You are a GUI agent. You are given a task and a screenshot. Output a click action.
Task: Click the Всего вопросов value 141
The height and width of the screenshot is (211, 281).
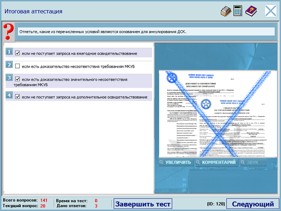coord(44,200)
